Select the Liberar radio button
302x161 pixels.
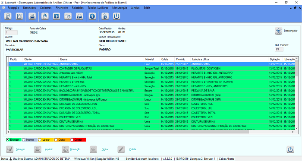point(40,139)
